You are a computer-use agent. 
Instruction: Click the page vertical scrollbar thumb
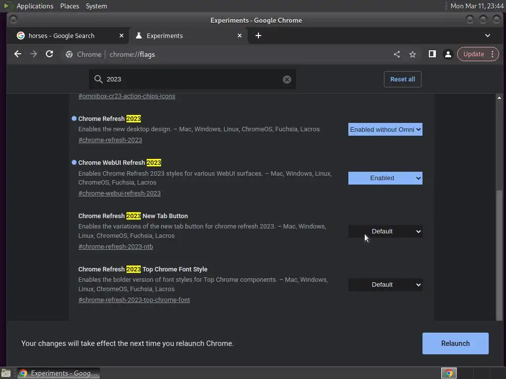(x=499, y=255)
